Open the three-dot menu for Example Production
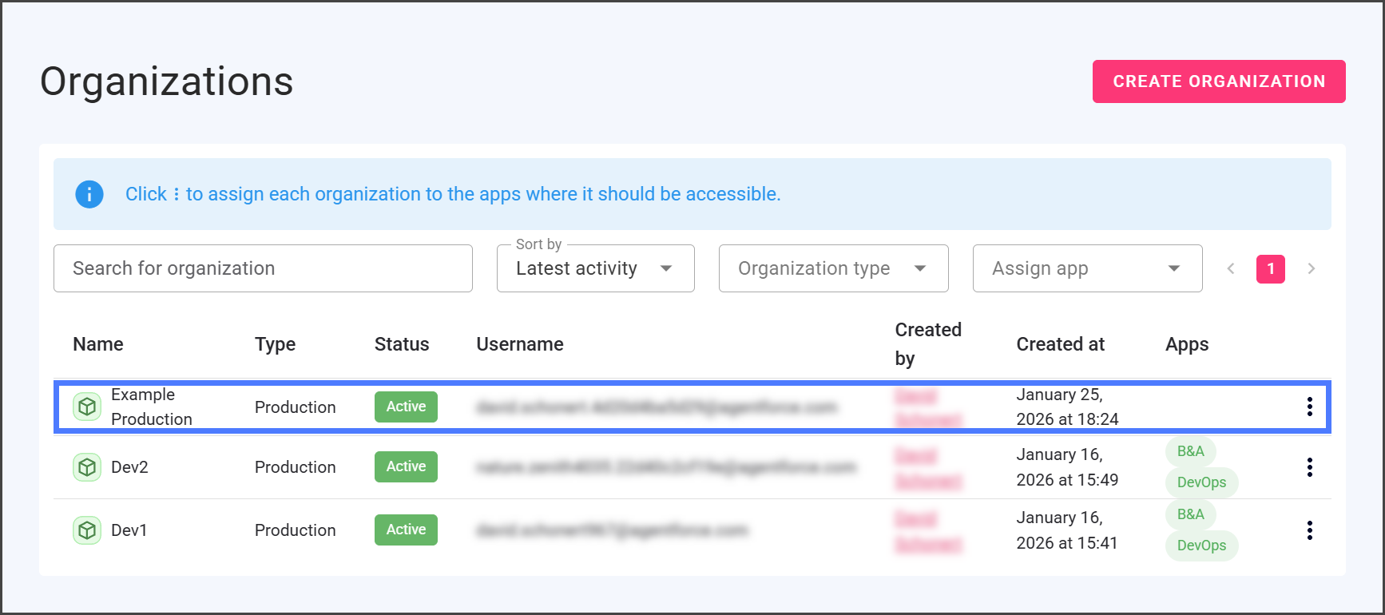This screenshot has width=1385, height=615. [x=1309, y=407]
